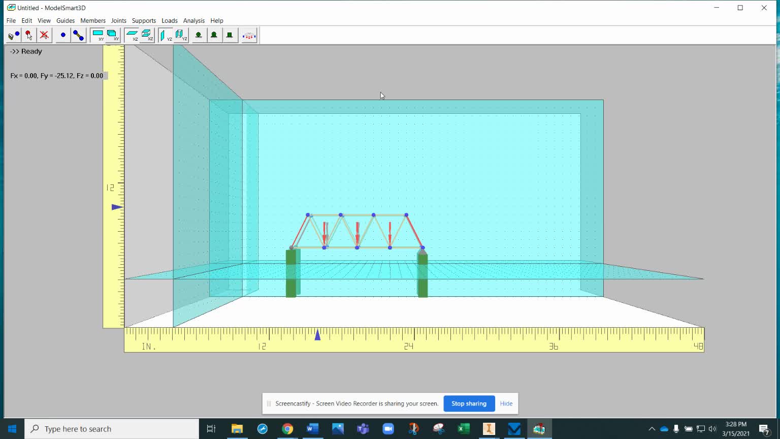Image resolution: width=780 pixels, height=439 pixels.
Task: Switch to ModelSmart3D taskbar icon
Action: 539,429
